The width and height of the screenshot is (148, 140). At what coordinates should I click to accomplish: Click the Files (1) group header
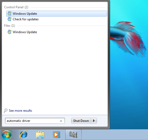point(9,26)
